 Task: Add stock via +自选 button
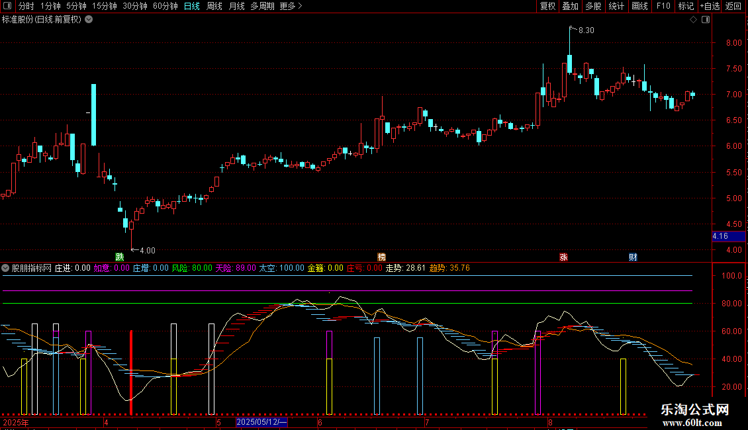pyautogui.click(x=710, y=6)
